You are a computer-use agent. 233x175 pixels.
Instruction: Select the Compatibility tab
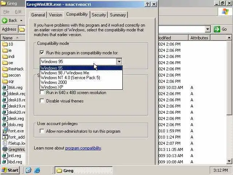click(77, 15)
